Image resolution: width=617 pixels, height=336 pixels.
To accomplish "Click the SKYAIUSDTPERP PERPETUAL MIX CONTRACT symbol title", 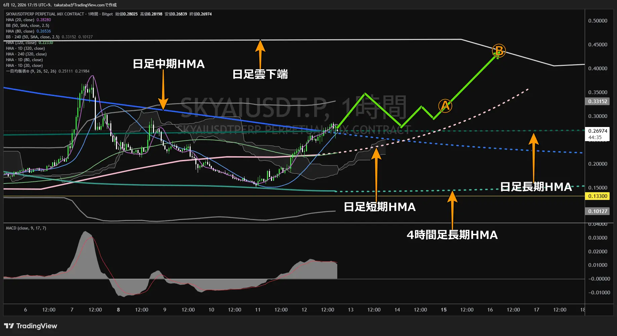I will [x=45, y=14].
